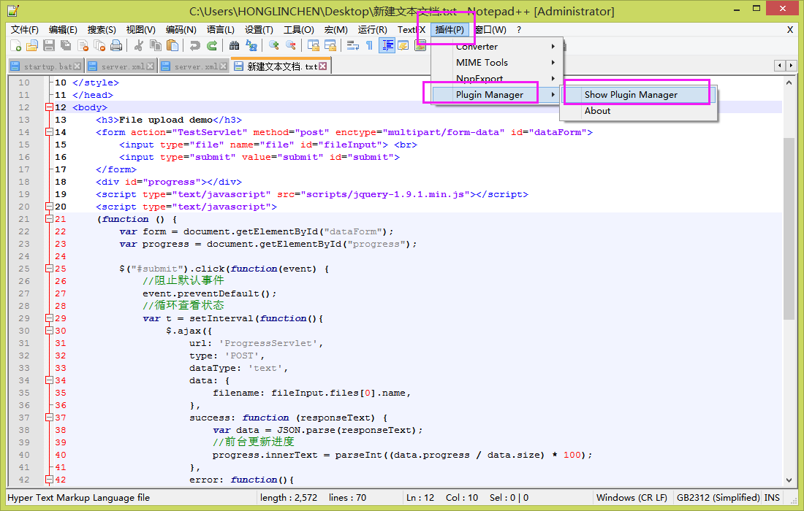Open the 文件(F) menu
Viewport: 804px width, 511px height.
pos(25,30)
